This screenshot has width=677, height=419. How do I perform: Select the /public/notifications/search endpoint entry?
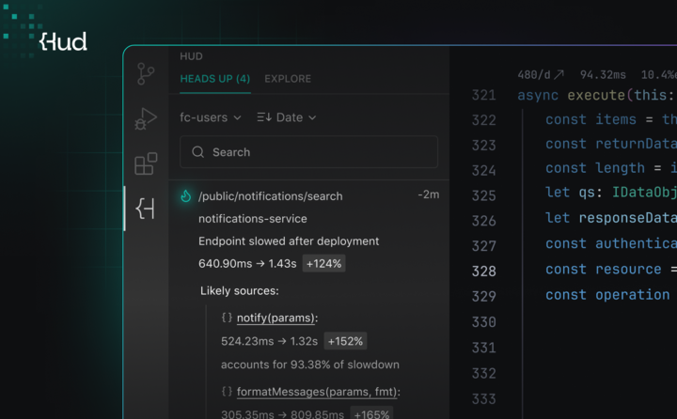tap(270, 196)
